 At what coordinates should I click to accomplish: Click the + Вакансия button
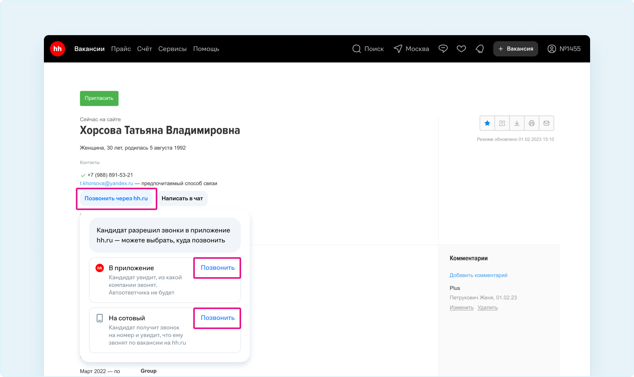(x=516, y=49)
